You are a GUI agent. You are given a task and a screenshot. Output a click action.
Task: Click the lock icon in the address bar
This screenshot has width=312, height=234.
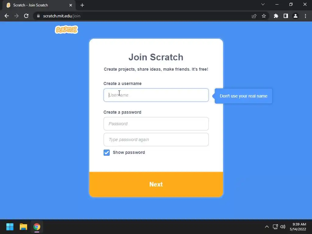coord(38,16)
